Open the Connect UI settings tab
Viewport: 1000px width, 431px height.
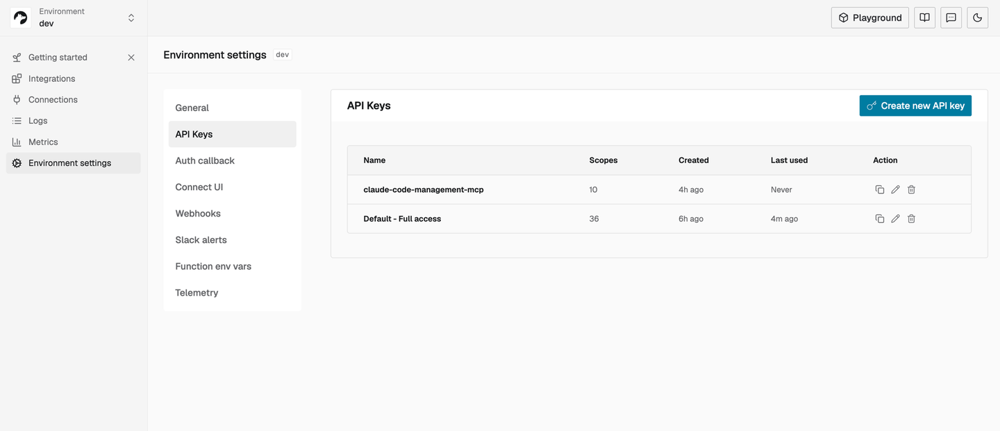[x=233, y=187]
